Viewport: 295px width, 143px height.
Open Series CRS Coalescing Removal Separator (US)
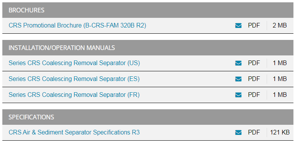[74, 63]
